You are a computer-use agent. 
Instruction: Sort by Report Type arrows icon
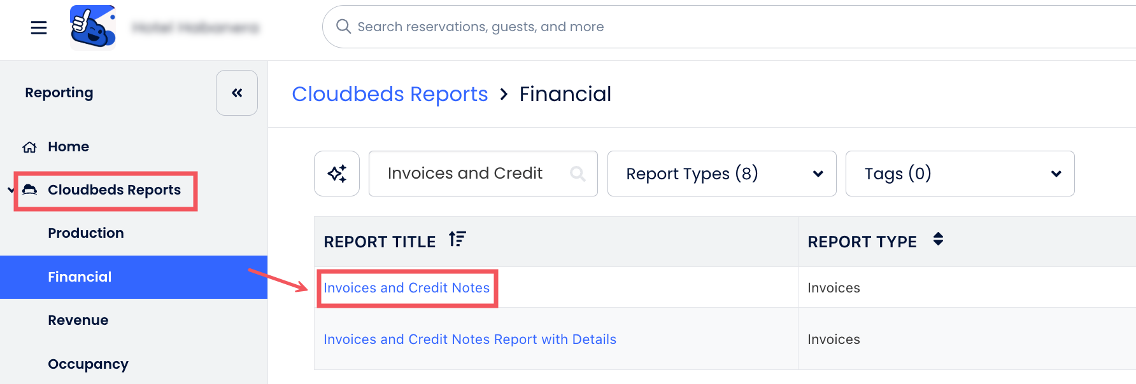[x=938, y=239]
